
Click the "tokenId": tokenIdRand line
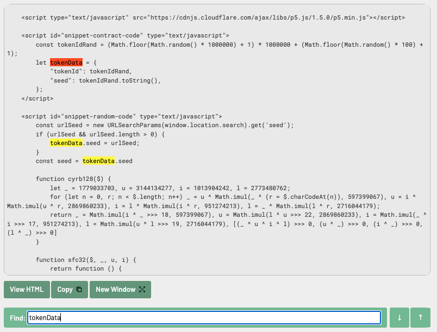91,71
